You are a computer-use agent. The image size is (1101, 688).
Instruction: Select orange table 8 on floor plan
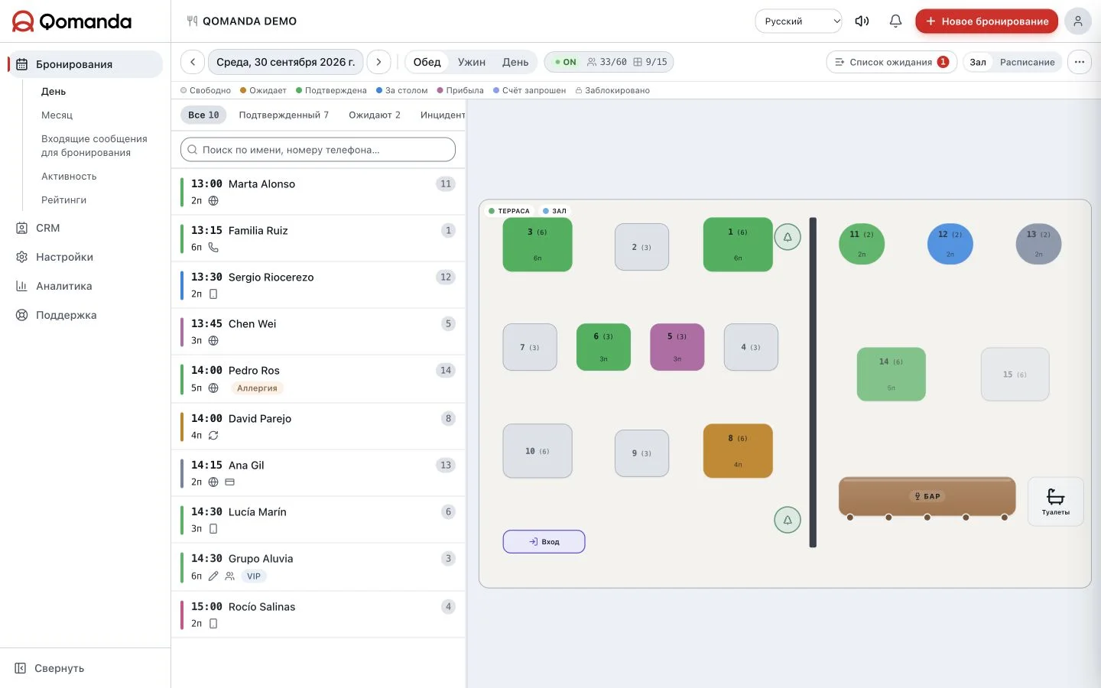click(738, 451)
